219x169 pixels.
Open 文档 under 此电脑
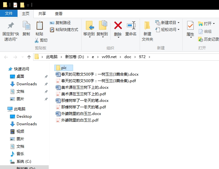(x=17, y=147)
